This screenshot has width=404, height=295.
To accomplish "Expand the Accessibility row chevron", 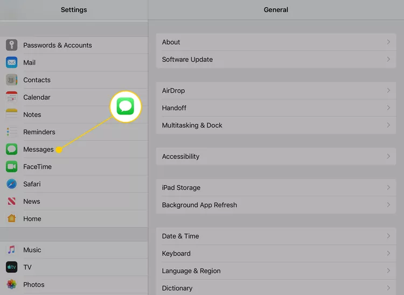I will point(388,156).
